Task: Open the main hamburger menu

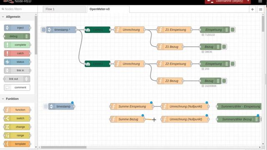Action: coord(260,1)
